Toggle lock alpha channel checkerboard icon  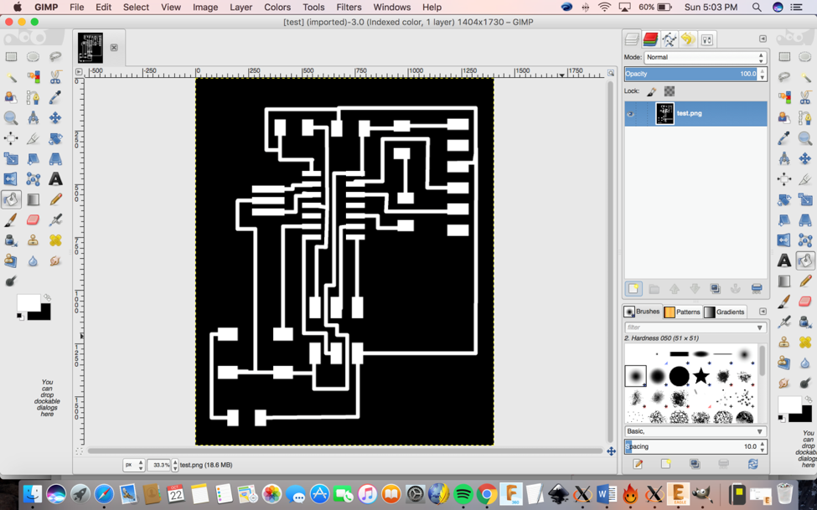670,91
